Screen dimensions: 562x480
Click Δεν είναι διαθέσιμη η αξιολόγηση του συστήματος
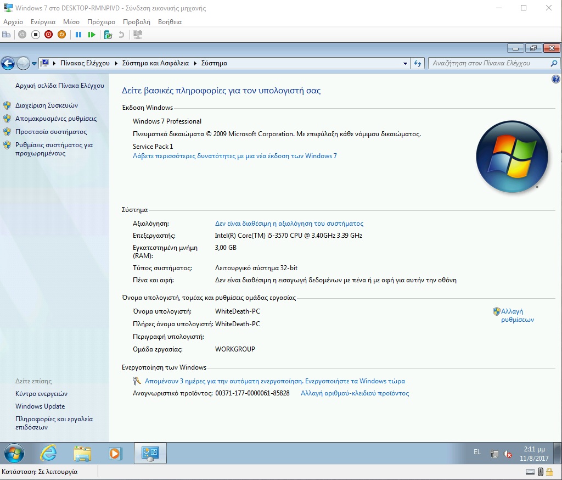(x=289, y=224)
